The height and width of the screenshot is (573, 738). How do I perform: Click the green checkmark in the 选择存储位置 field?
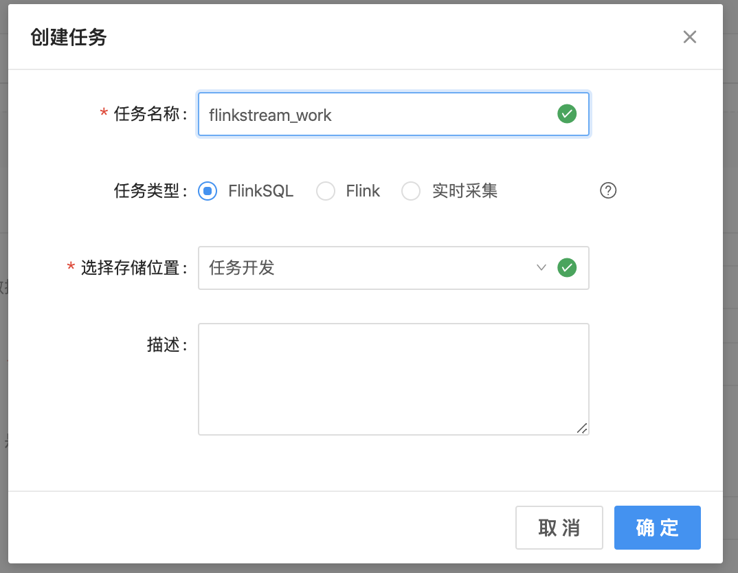pos(567,268)
